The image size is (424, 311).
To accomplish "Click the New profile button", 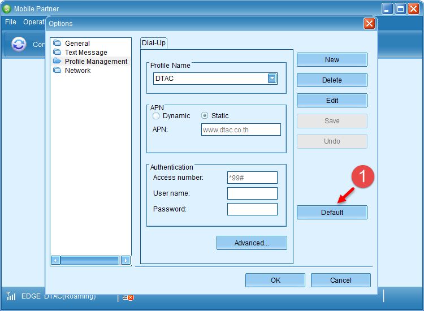I will (332, 60).
